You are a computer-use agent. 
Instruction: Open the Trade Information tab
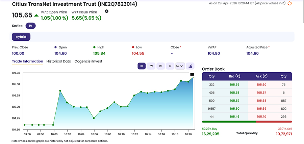pos(27,61)
